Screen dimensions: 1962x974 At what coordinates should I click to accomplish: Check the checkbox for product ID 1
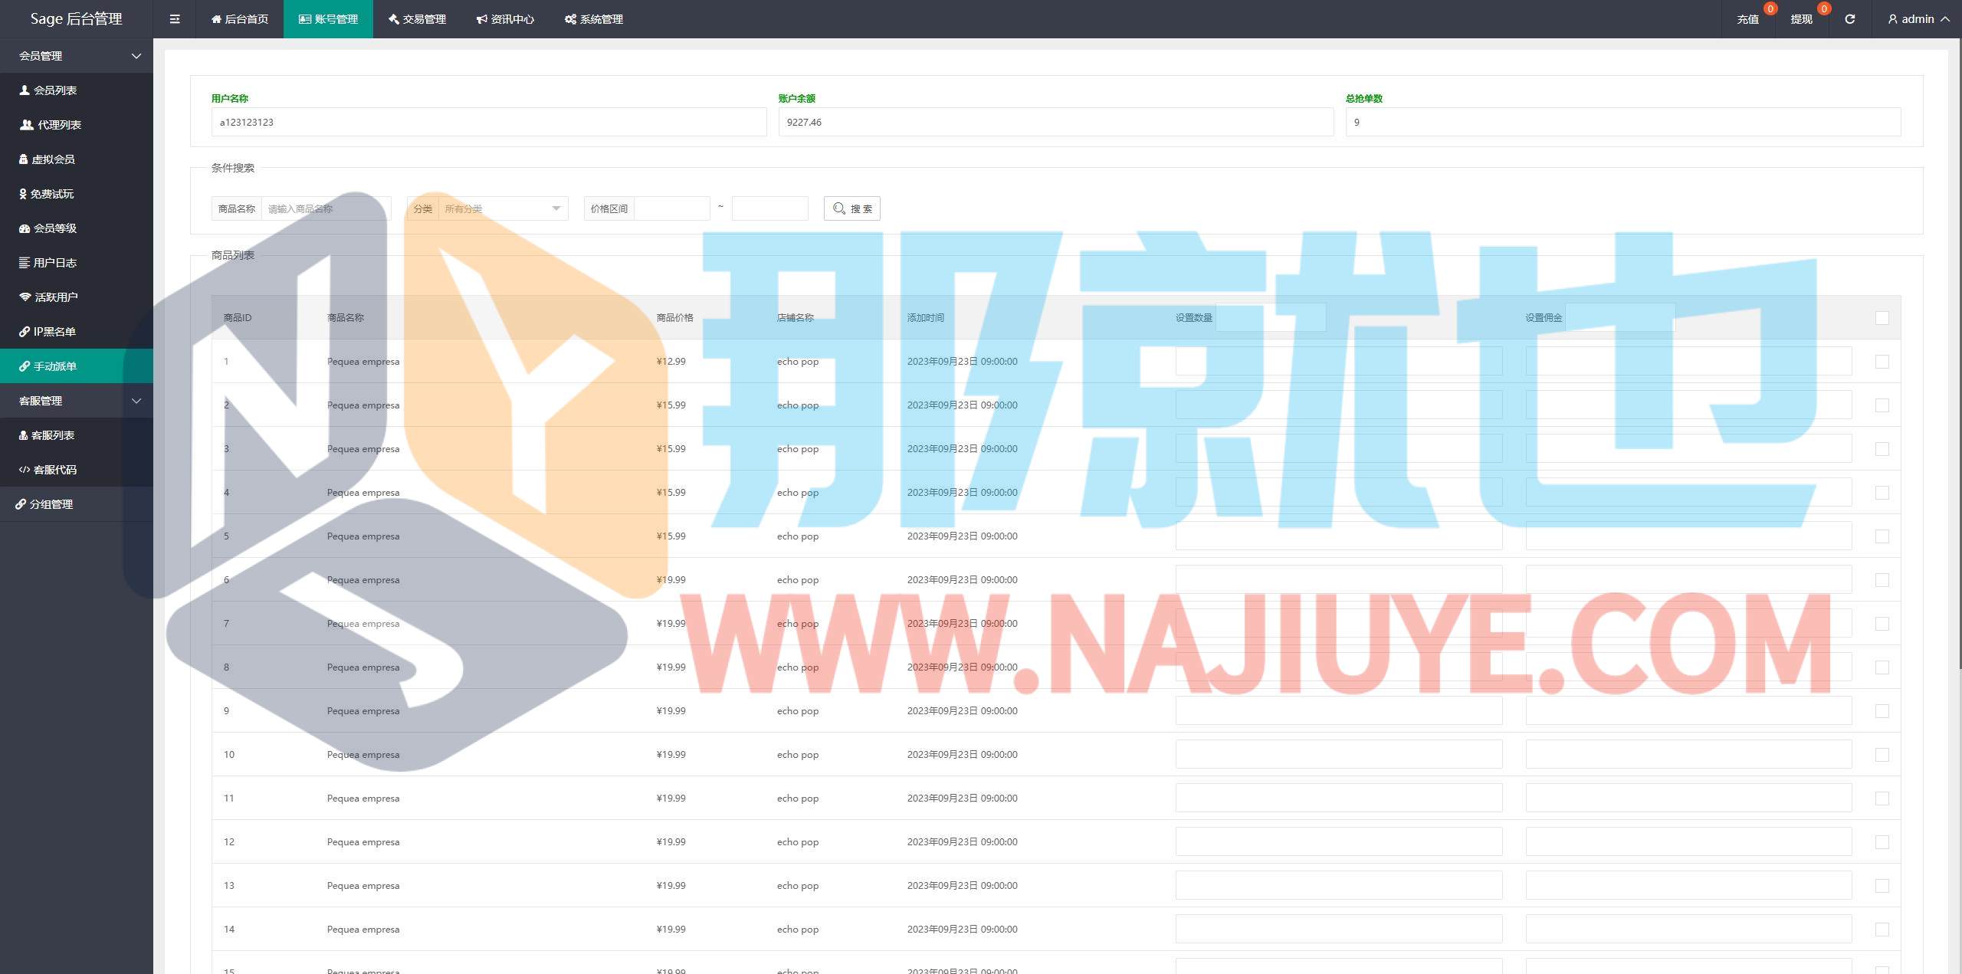1882,362
